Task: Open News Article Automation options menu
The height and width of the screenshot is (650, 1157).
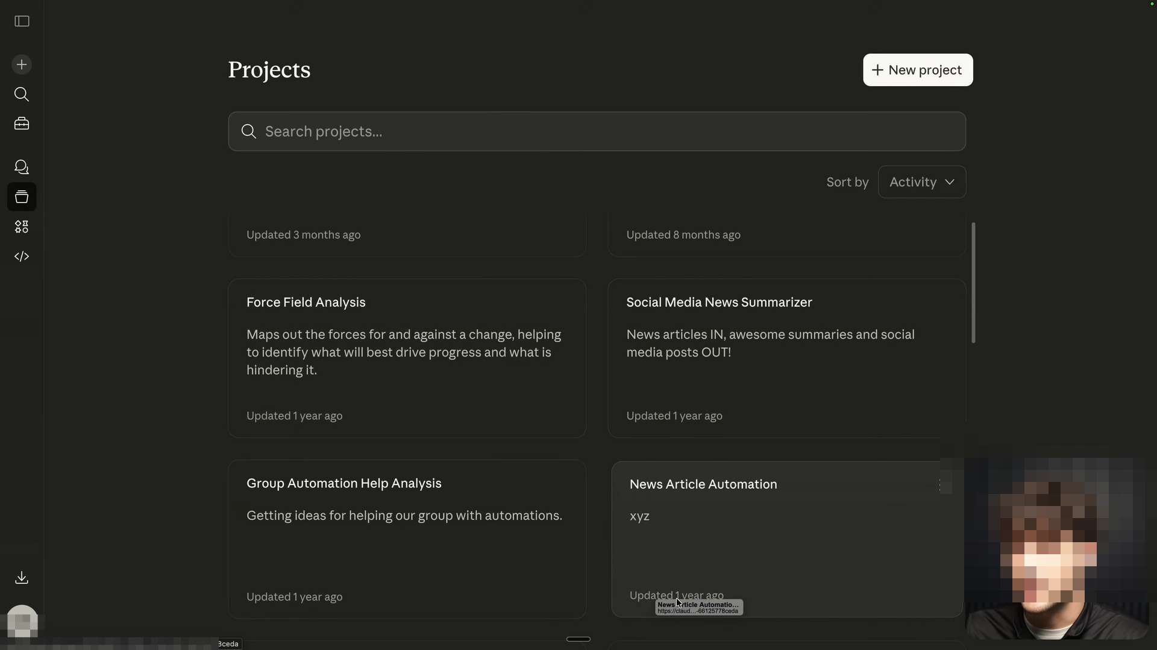Action: point(940,485)
